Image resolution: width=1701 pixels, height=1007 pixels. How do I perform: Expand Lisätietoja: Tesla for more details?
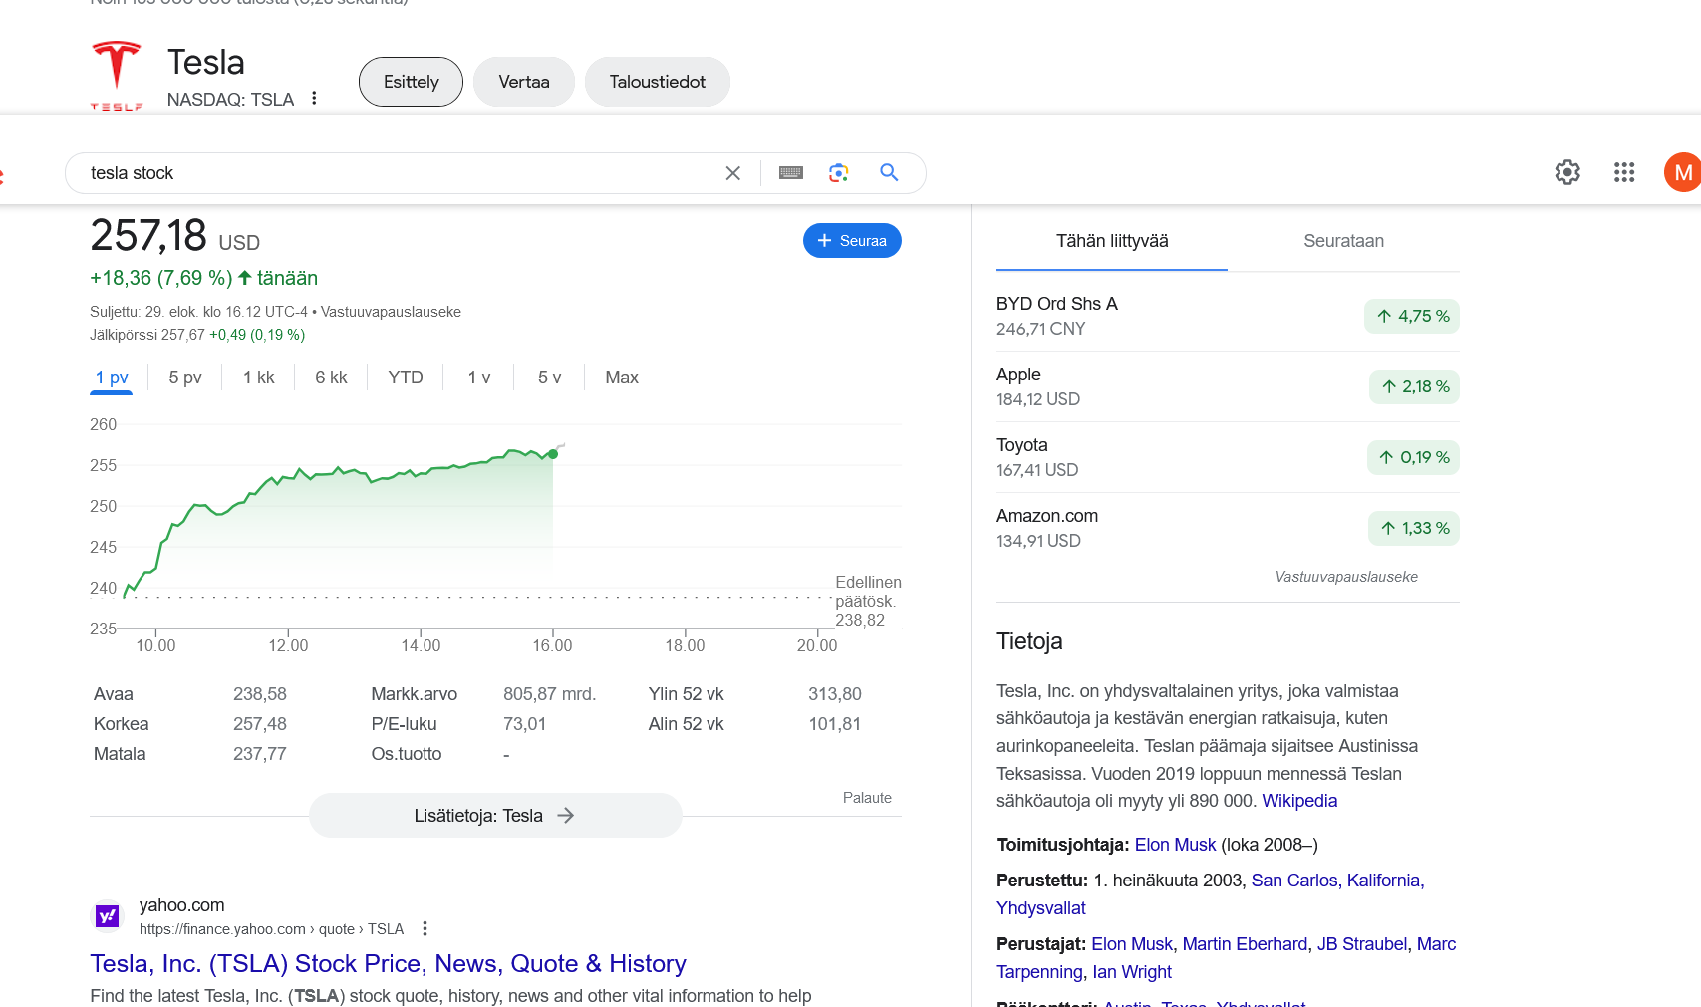tap(495, 816)
